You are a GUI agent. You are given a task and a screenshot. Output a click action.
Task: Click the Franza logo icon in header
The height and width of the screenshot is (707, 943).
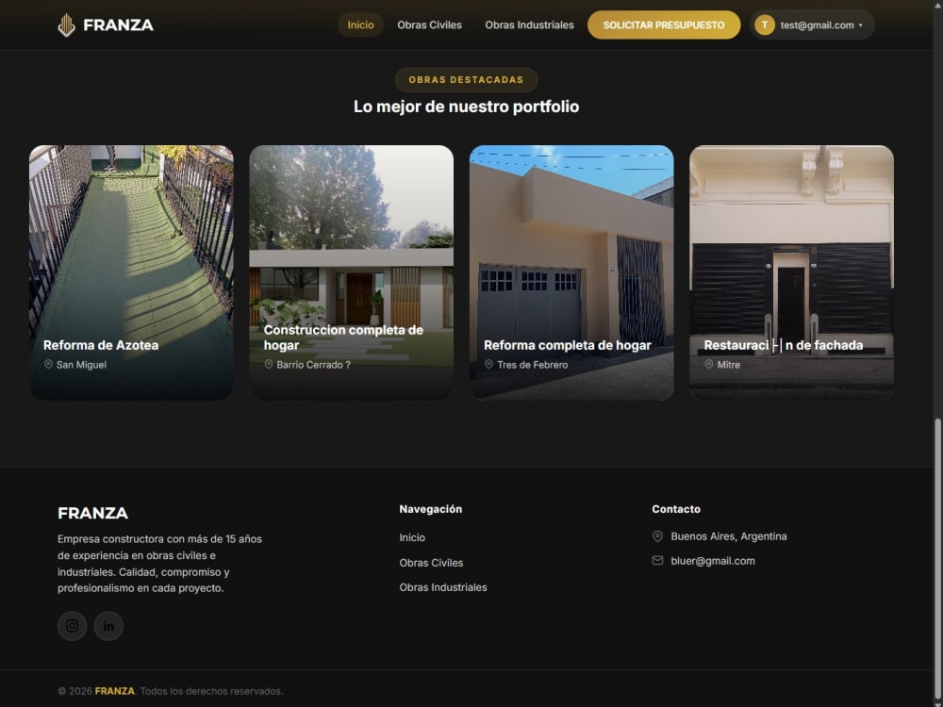pos(66,25)
